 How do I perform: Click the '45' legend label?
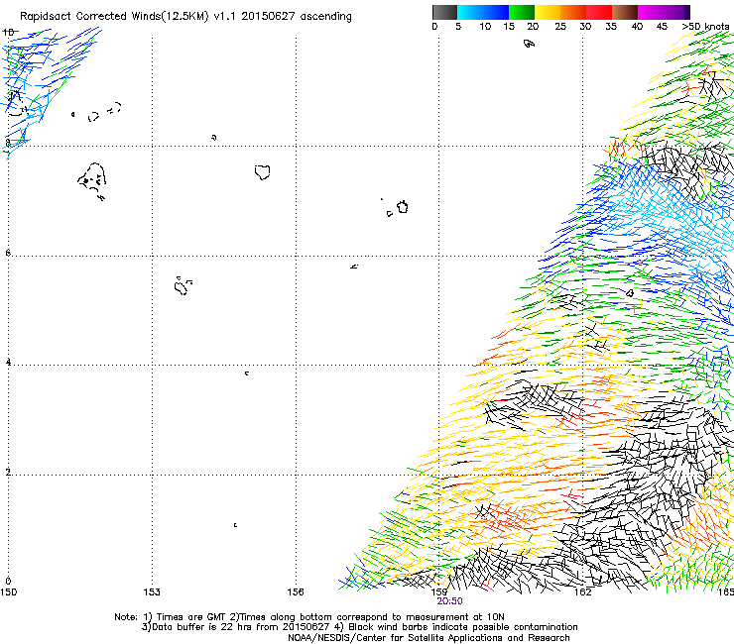point(662,27)
